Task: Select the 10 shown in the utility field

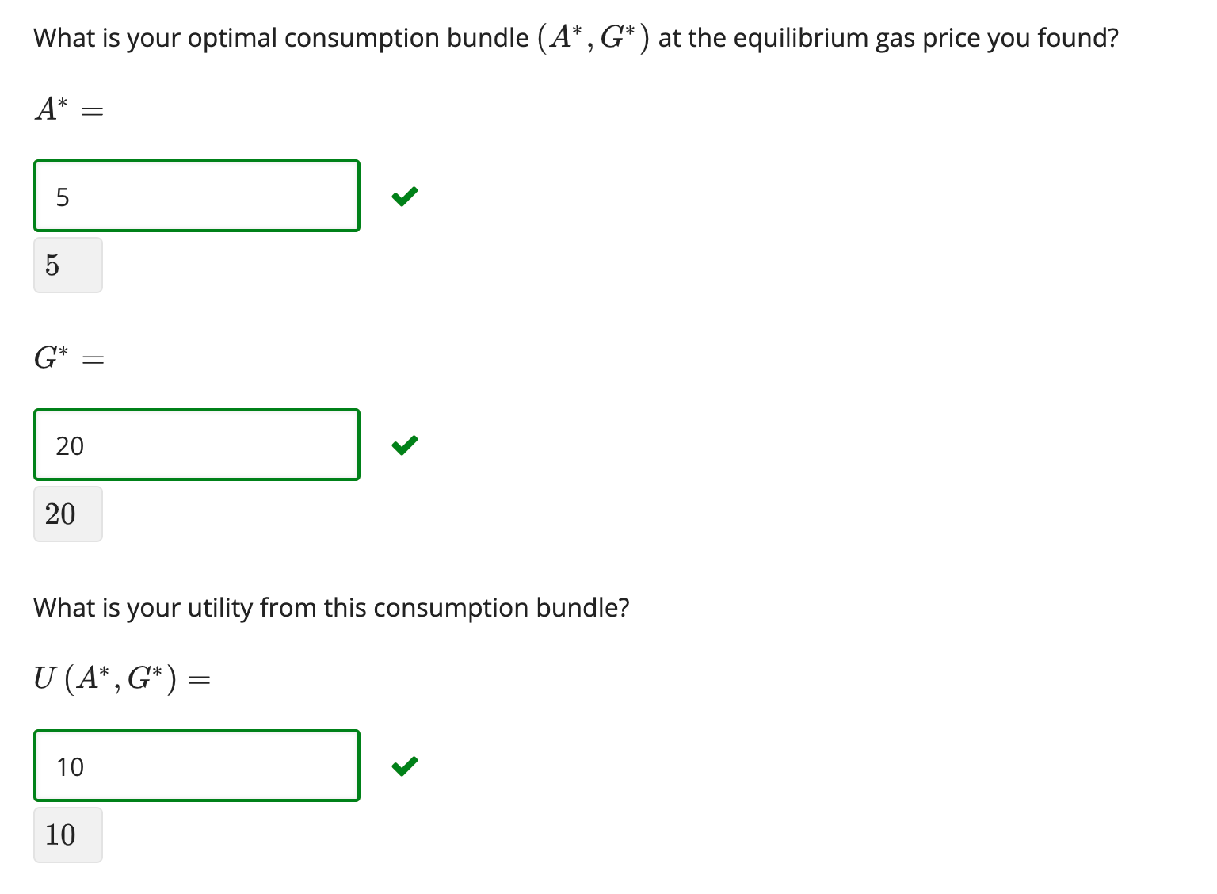Action: coord(70,766)
